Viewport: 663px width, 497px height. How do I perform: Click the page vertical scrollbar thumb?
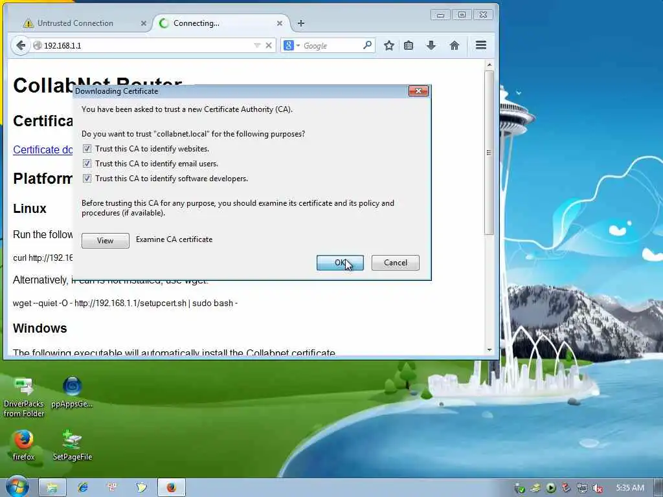(x=489, y=152)
